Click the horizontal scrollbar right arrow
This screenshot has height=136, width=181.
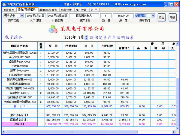tap(173, 132)
